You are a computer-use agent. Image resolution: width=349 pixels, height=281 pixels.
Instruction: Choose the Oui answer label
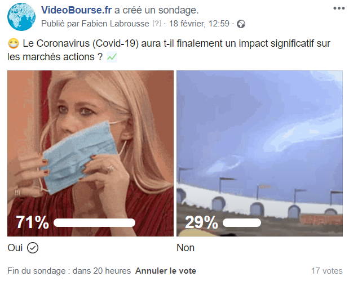15,248
